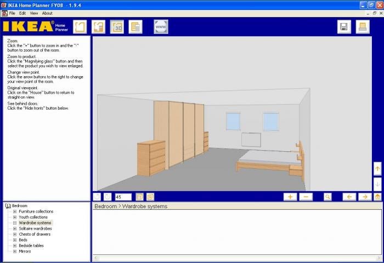Expand the Youth collections node
Viewport: 384px width, 263px height.
(x=15, y=217)
